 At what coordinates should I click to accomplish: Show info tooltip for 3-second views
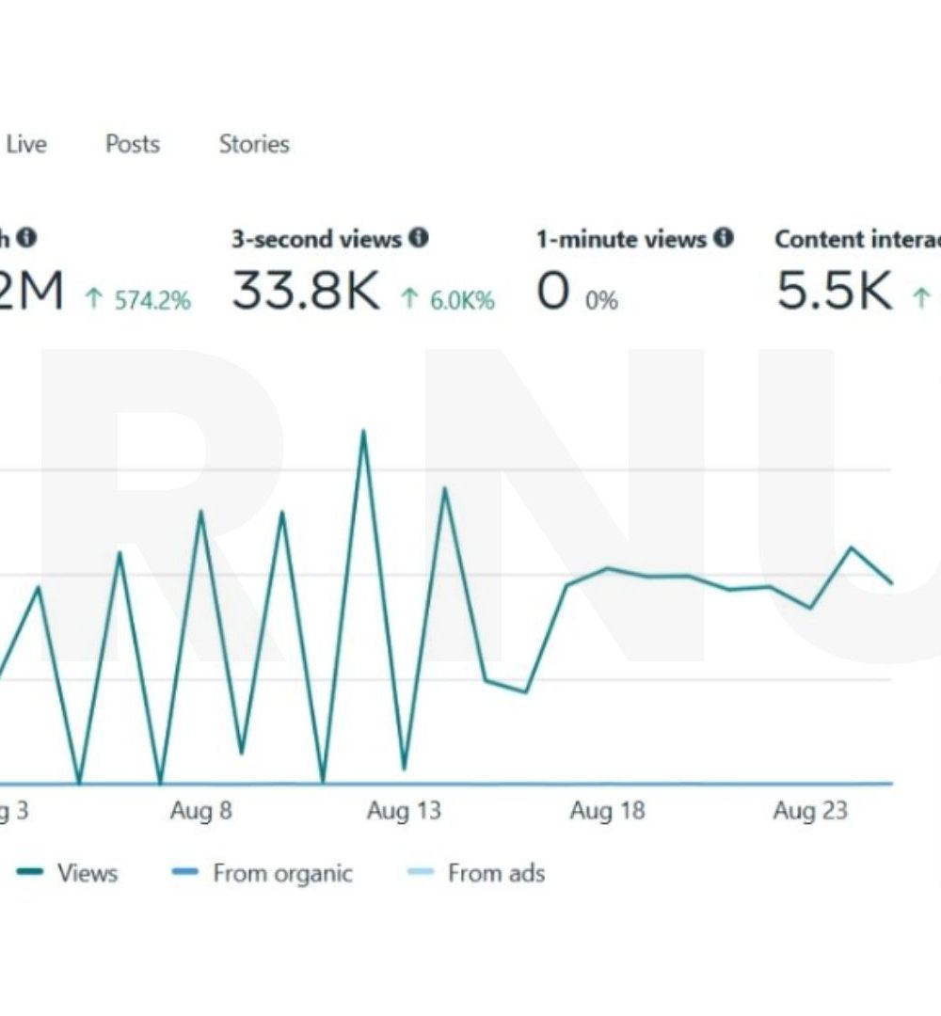pos(419,238)
